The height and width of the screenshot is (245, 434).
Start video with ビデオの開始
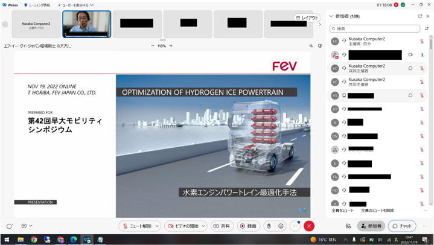(182, 226)
